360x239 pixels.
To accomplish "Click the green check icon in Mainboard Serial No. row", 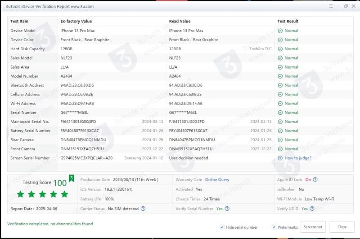I will click(x=280, y=122).
